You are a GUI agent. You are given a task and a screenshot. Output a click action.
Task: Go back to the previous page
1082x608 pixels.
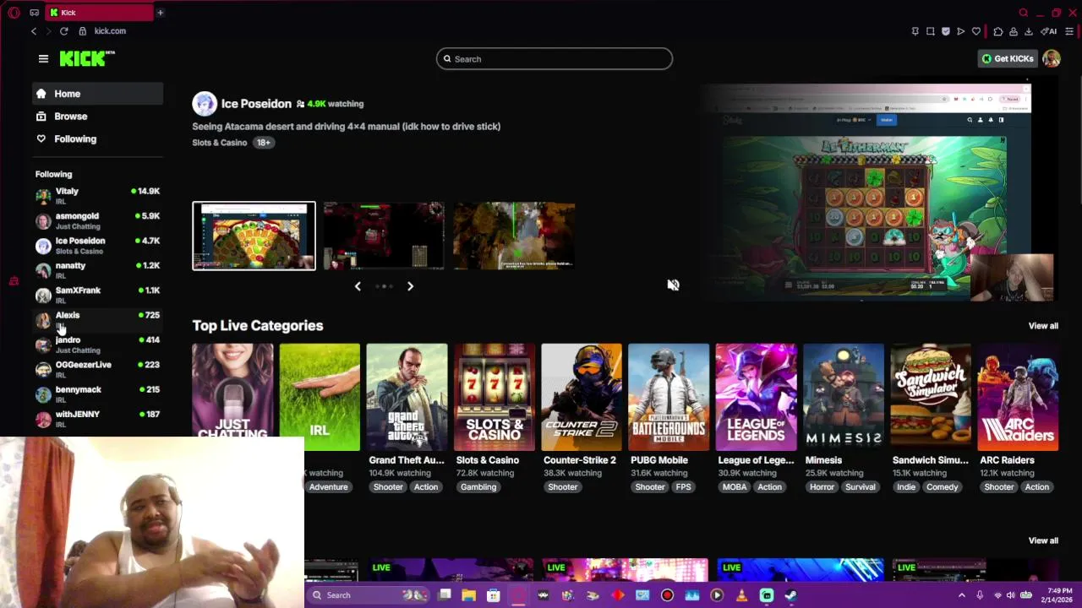pyautogui.click(x=34, y=31)
